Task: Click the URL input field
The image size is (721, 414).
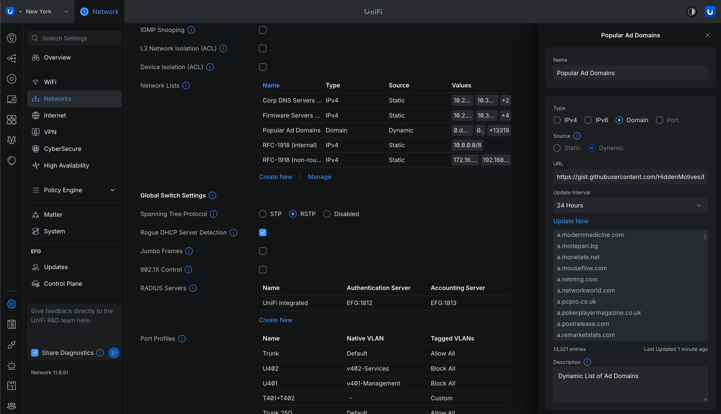Action: tap(631, 177)
